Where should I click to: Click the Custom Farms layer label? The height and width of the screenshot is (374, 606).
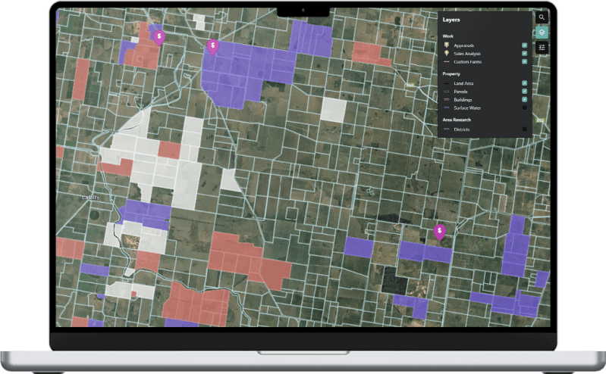(x=468, y=62)
